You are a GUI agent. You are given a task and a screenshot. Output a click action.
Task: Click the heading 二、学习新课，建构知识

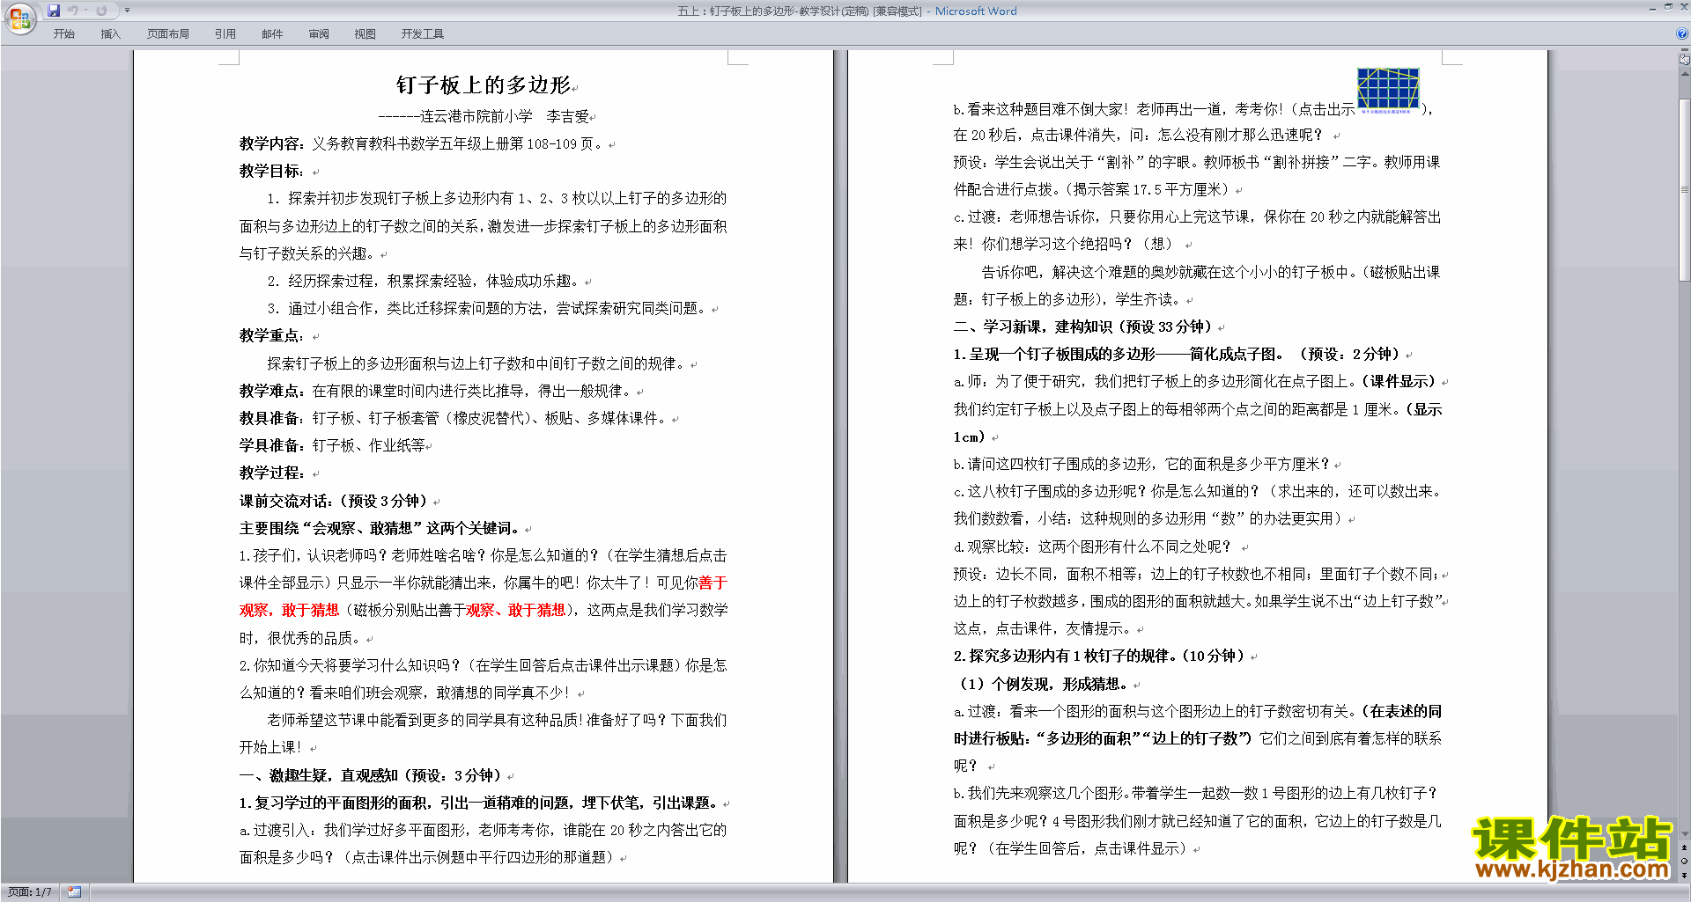tap(1083, 326)
